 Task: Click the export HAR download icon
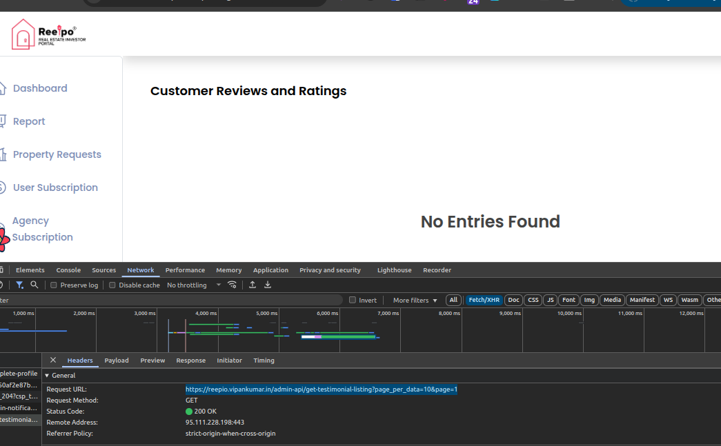pyautogui.click(x=268, y=285)
